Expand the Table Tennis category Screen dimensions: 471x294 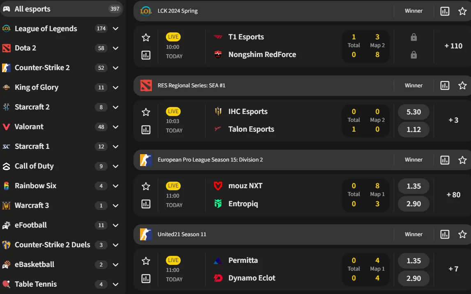[x=115, y=284]
